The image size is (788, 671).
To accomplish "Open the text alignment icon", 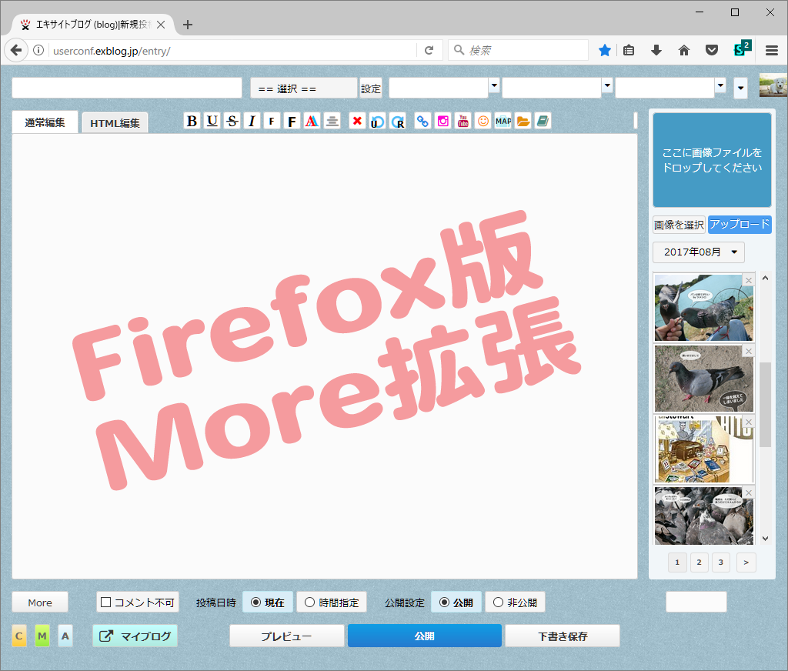I will pos(332,121).
